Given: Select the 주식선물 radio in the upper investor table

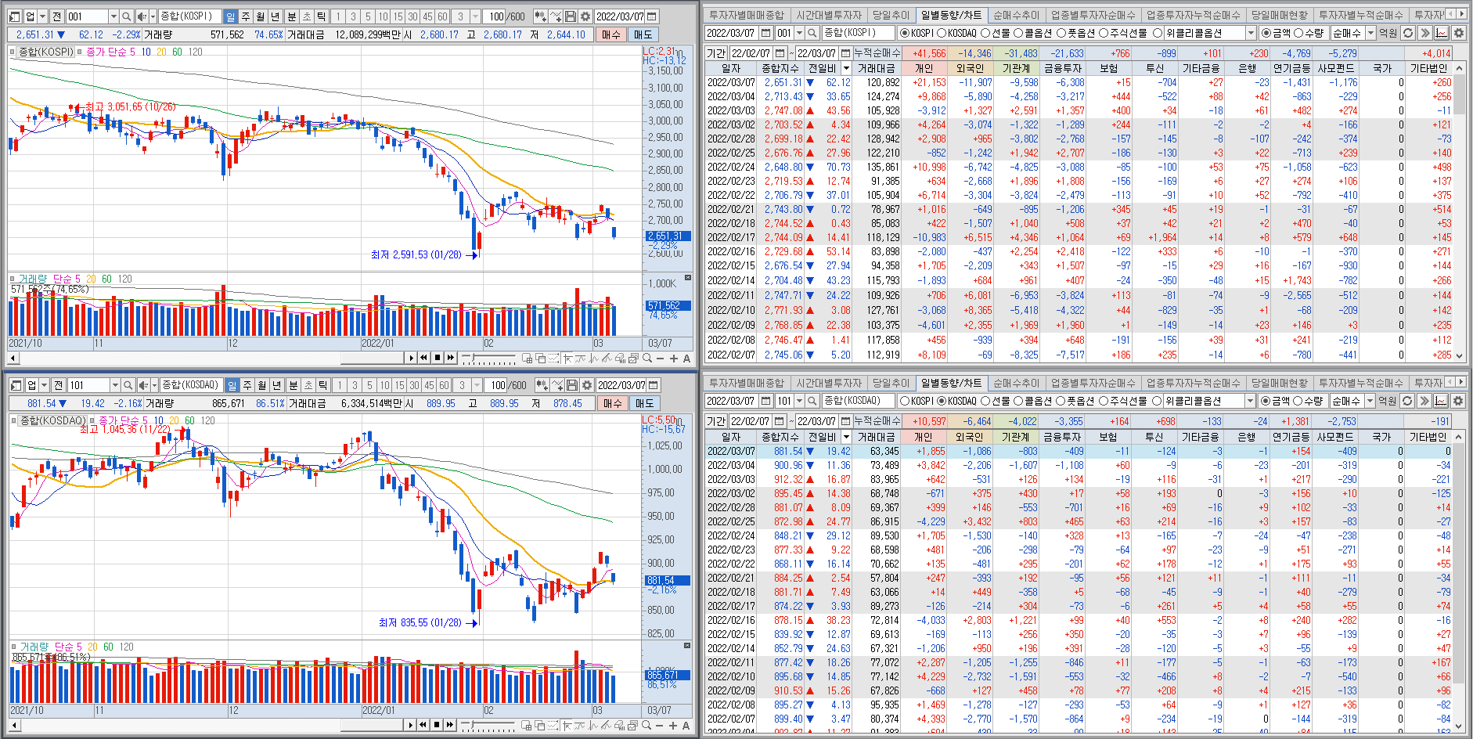Looking at the screenshot, I should (x=1104, y=33).
